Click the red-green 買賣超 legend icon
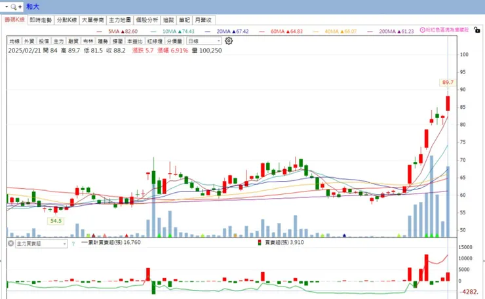485x299 pixels. click(x=260, y=243)
